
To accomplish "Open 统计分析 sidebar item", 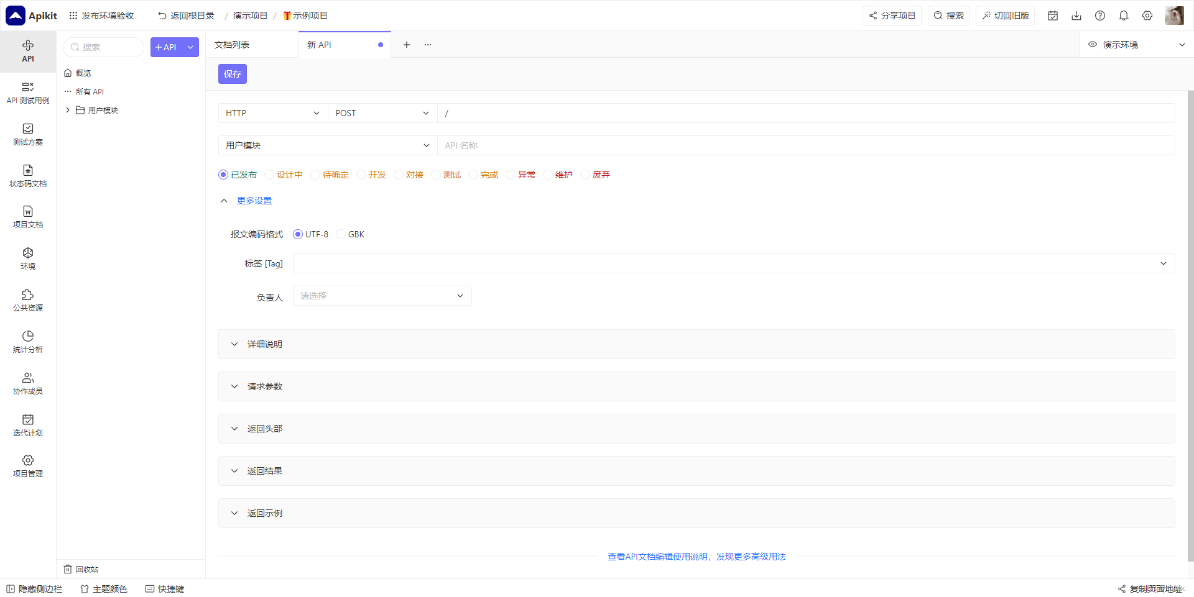I will coord(28,342).
